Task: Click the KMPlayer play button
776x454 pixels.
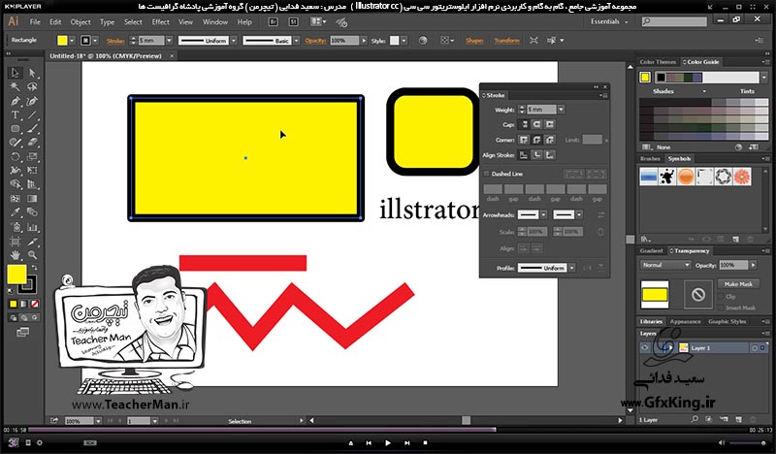Action: pyautogui.click(x=387, y=443)
